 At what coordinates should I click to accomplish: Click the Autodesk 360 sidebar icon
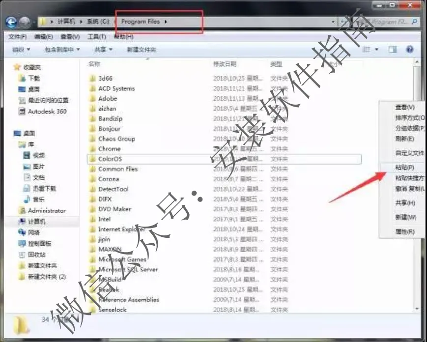pos(22,112)
